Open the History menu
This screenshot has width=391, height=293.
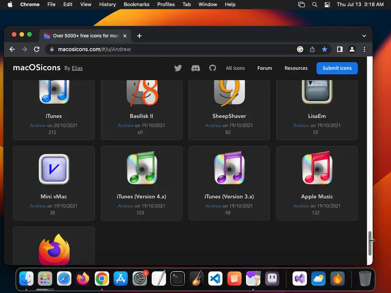click(107, 5)
